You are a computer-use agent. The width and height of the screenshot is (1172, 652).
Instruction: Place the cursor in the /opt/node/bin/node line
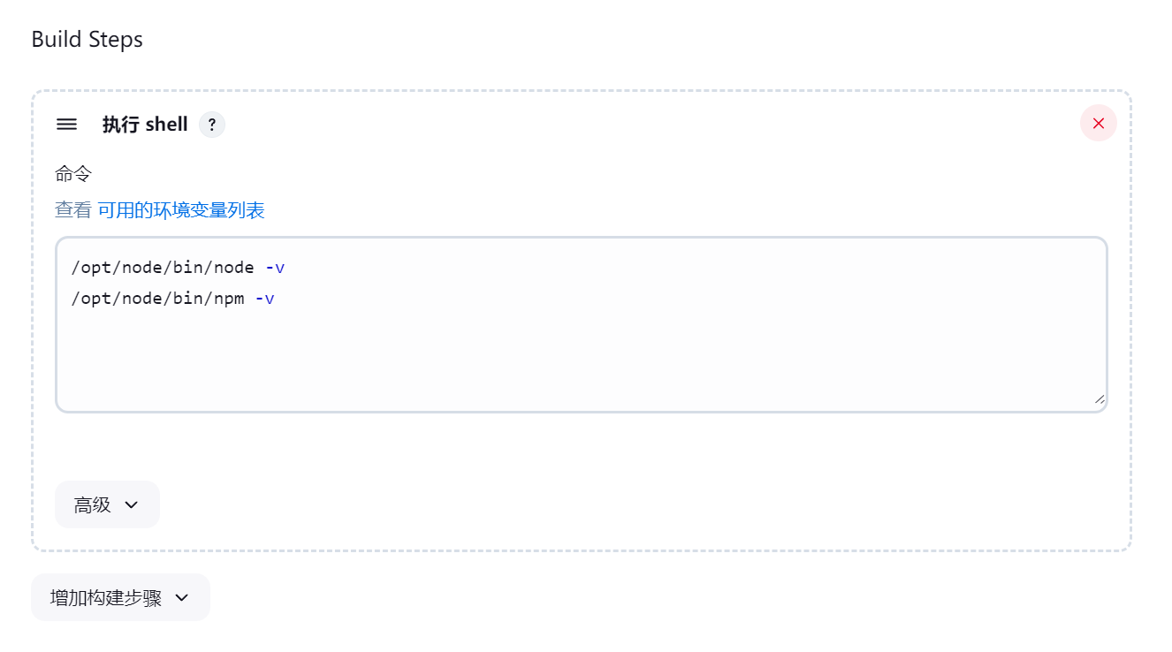(x=178, y=267)
